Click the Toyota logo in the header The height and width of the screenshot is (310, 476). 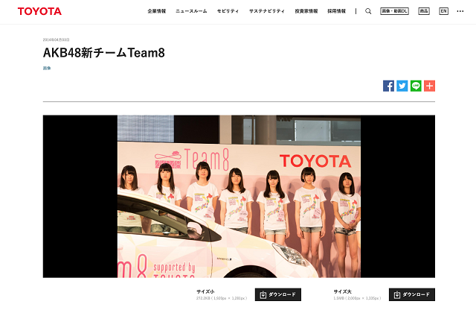39,11
